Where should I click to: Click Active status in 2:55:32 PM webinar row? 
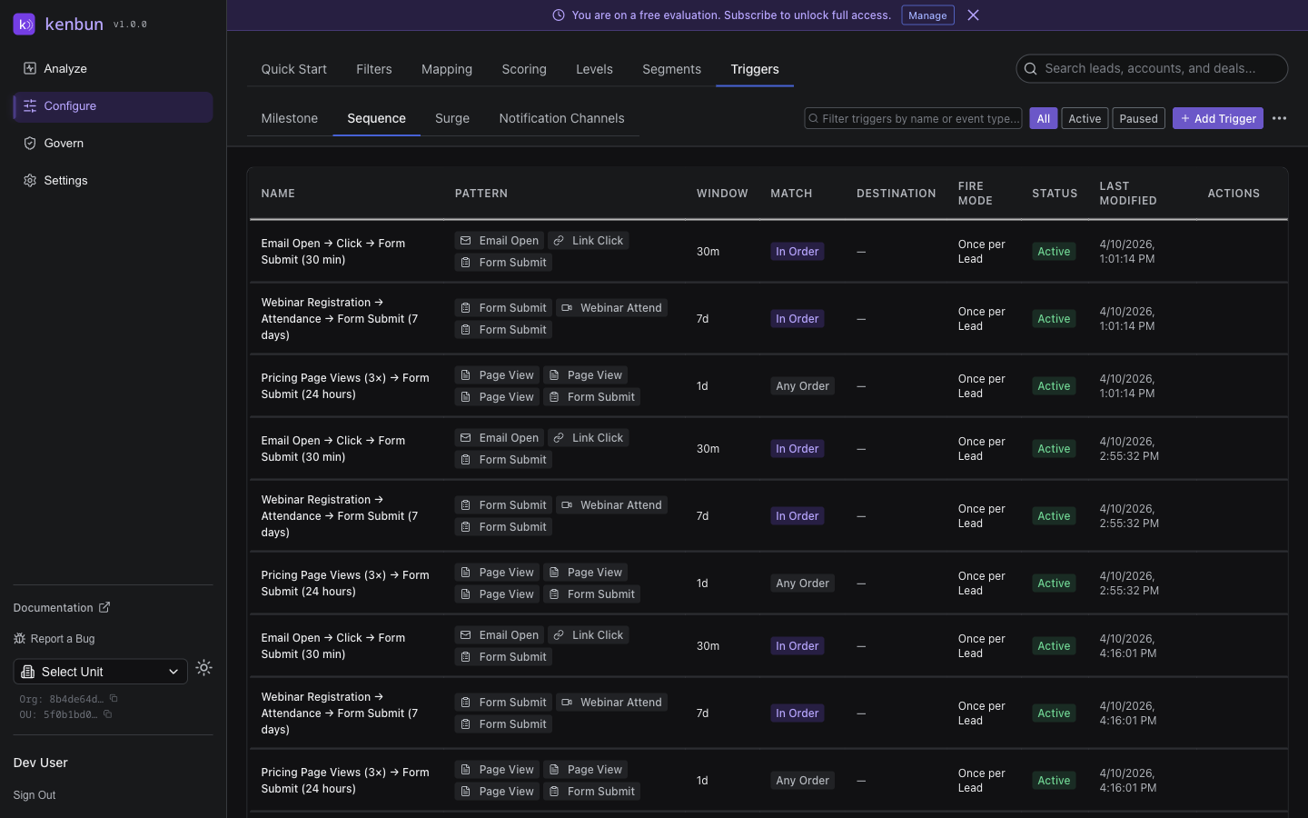click(1054, 516)
